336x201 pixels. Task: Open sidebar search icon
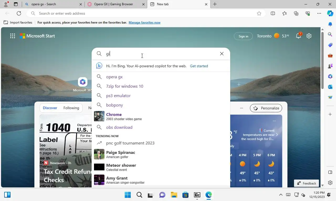click(x=330, y=34)
